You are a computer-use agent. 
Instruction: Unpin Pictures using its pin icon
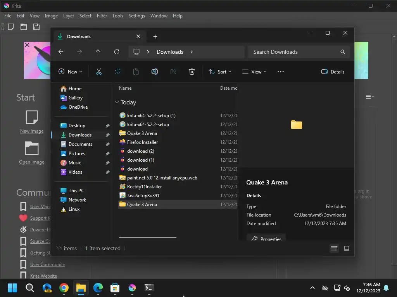pyautogui.click(x=108, y=154)
